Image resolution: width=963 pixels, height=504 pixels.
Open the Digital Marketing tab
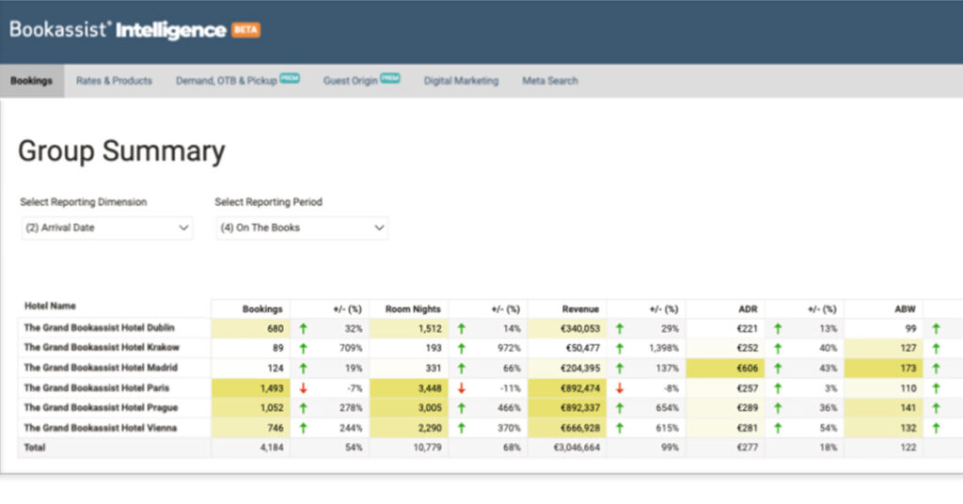tap(461, 81)
